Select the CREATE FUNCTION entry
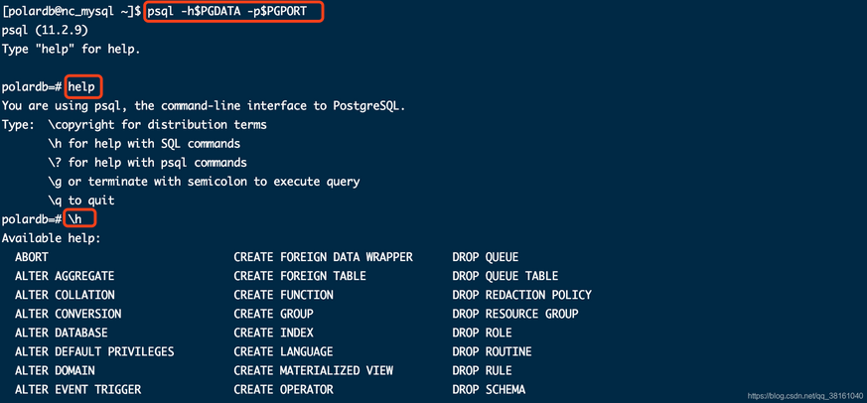Image resolution: width=867 pixels, height=403 pixels. [x=283, y=295]
